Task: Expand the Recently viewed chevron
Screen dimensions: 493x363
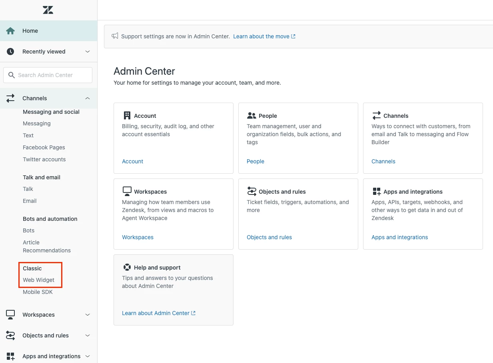Action: point(88,52)
